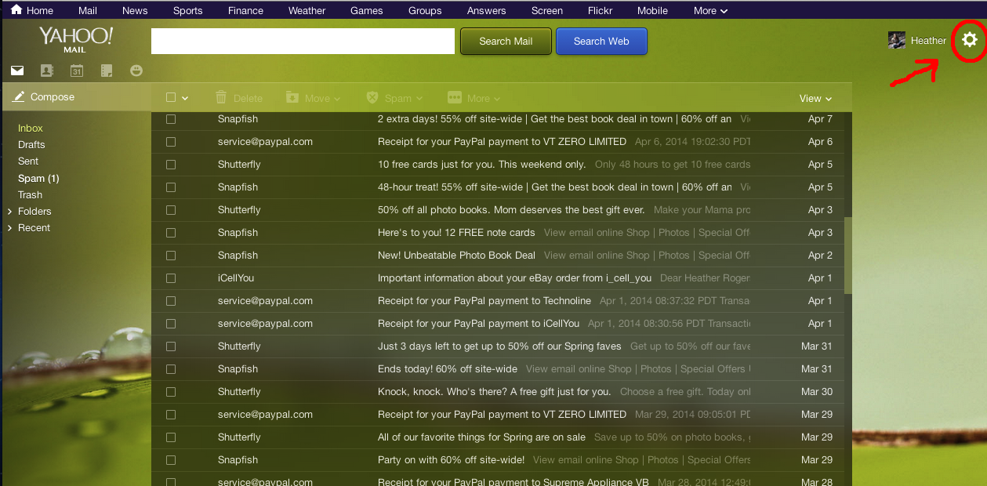Open the Notepad icon

107,71
